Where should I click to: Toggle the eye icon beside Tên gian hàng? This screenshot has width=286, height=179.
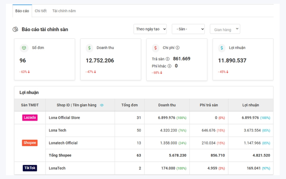pyautogui.click(x=102, y=105)
